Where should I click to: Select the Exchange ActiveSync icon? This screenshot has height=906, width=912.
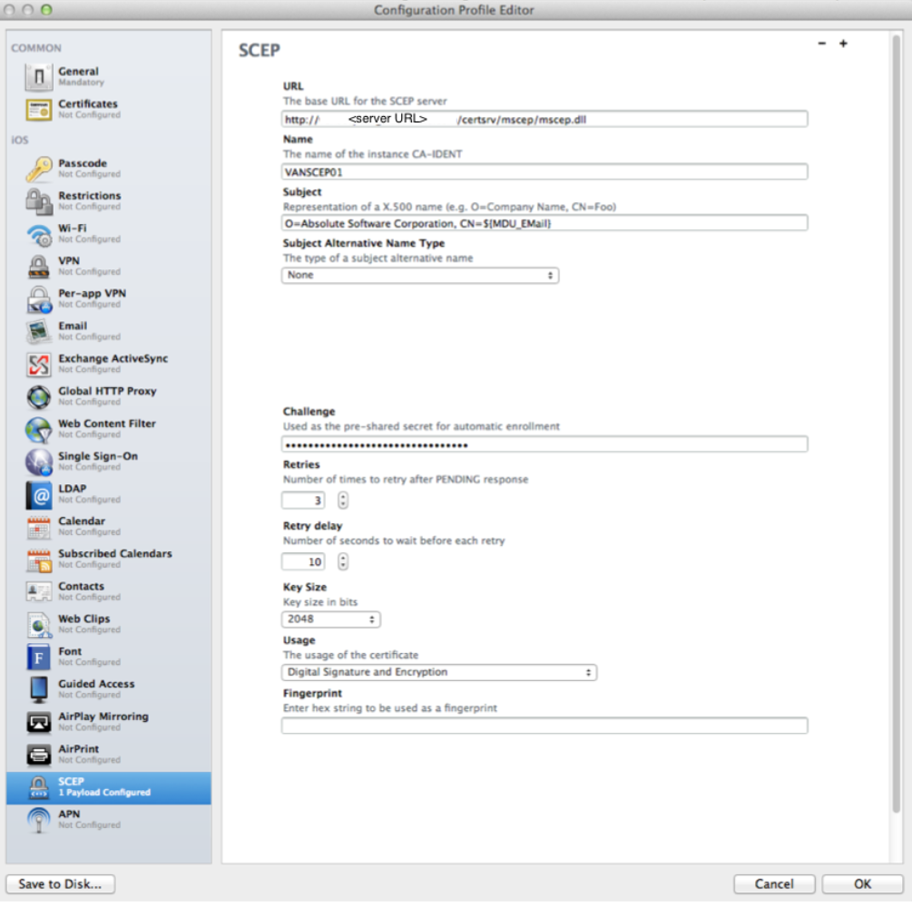(x=38, y=365)
